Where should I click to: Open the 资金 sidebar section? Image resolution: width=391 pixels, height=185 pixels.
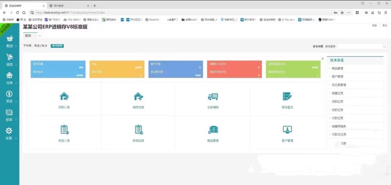pos(9,97)
